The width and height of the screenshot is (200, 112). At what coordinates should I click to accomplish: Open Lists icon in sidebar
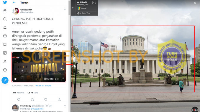click(x=5, y=53)
